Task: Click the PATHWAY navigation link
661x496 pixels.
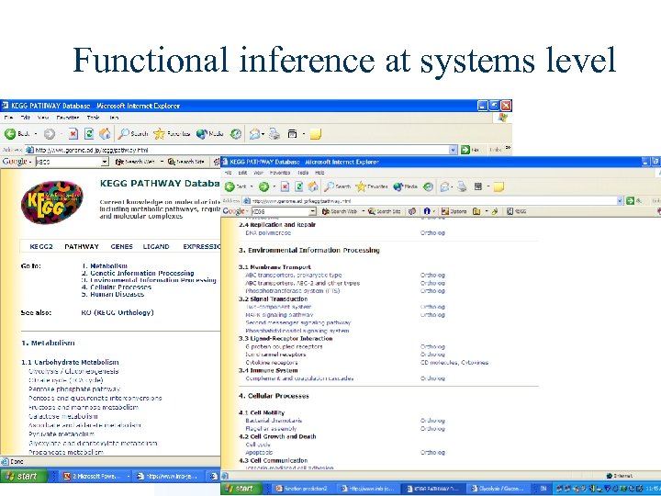Action: coord(82,246)
